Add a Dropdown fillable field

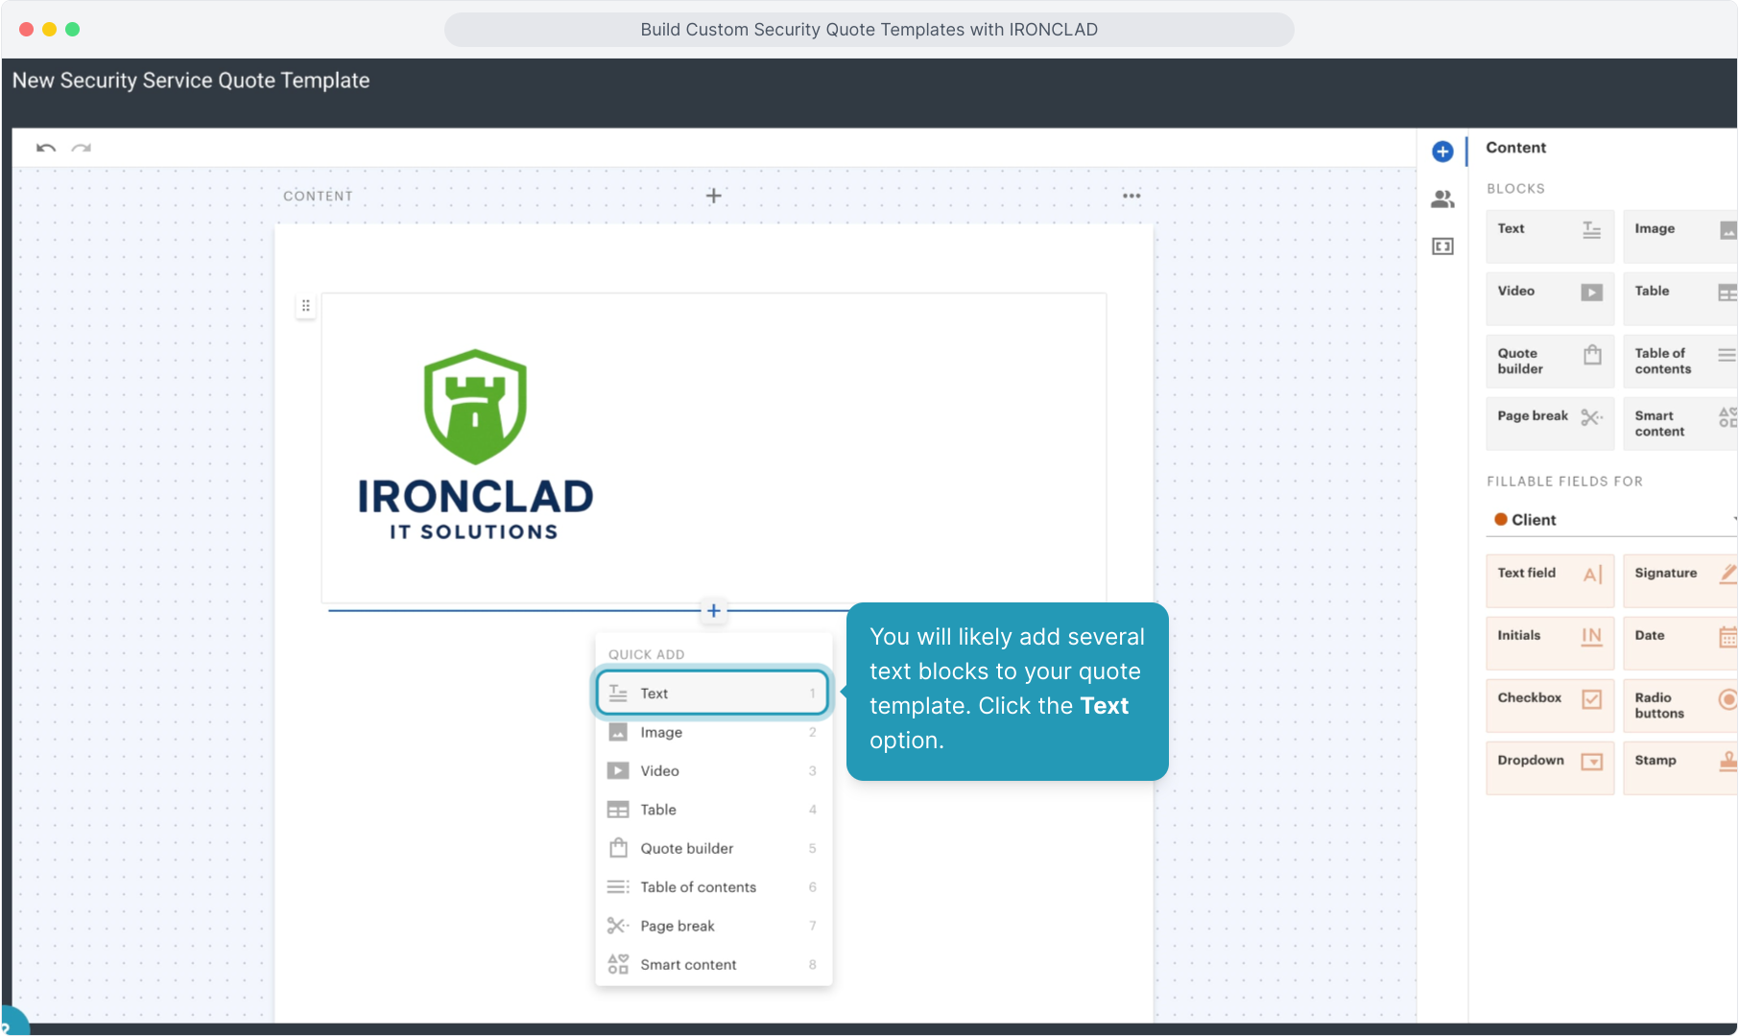[x=1549, y=767]
